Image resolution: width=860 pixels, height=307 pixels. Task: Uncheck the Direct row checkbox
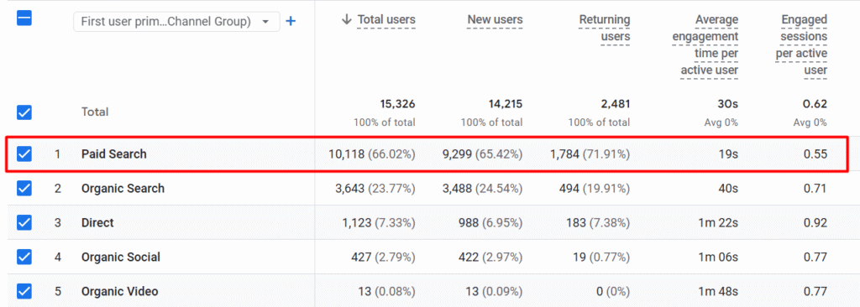(x=24, y=222)
